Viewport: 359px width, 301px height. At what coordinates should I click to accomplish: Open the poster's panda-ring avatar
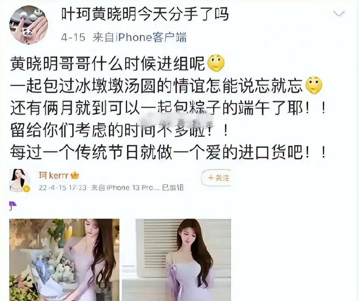pos(29,25)
